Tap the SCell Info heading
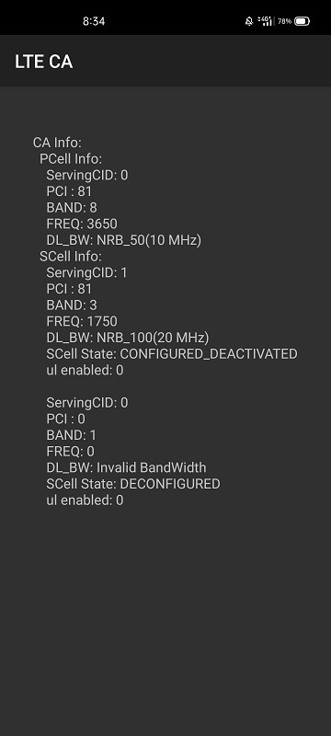Image resolution: width=331 pixels, height=736 pixels. click(x=70, y=257)
